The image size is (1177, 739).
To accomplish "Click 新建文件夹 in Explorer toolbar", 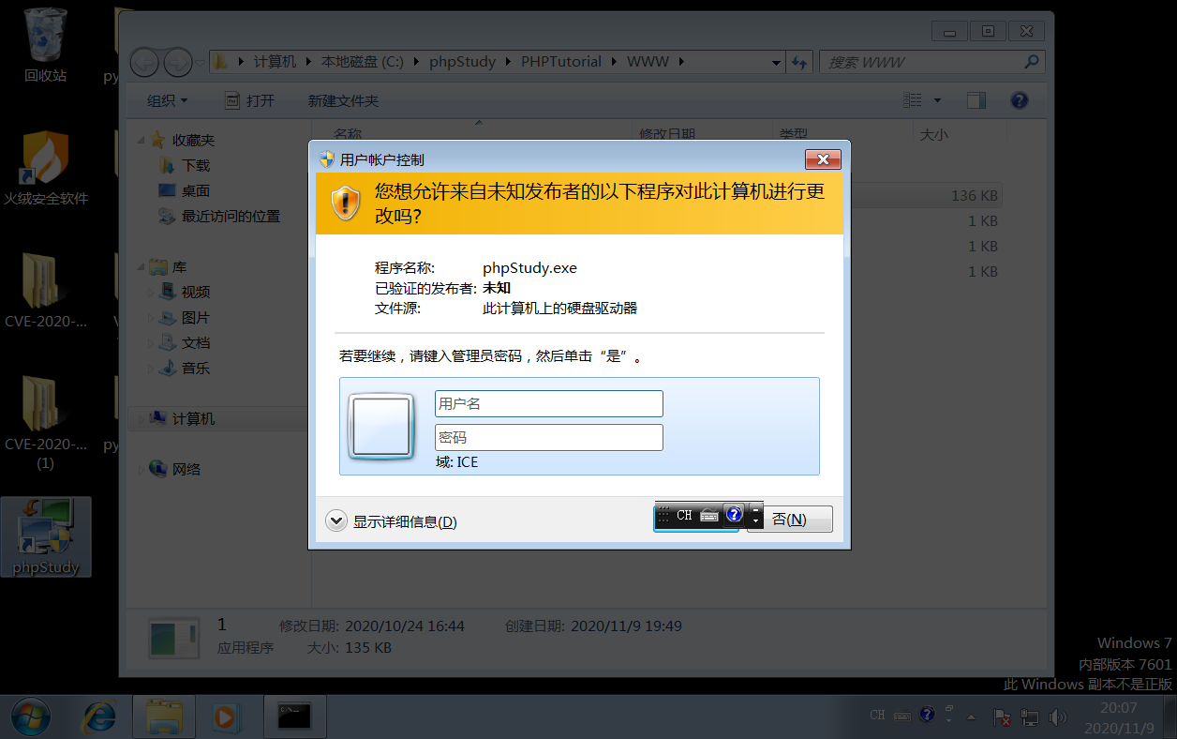I will click(x=343, y=100).
